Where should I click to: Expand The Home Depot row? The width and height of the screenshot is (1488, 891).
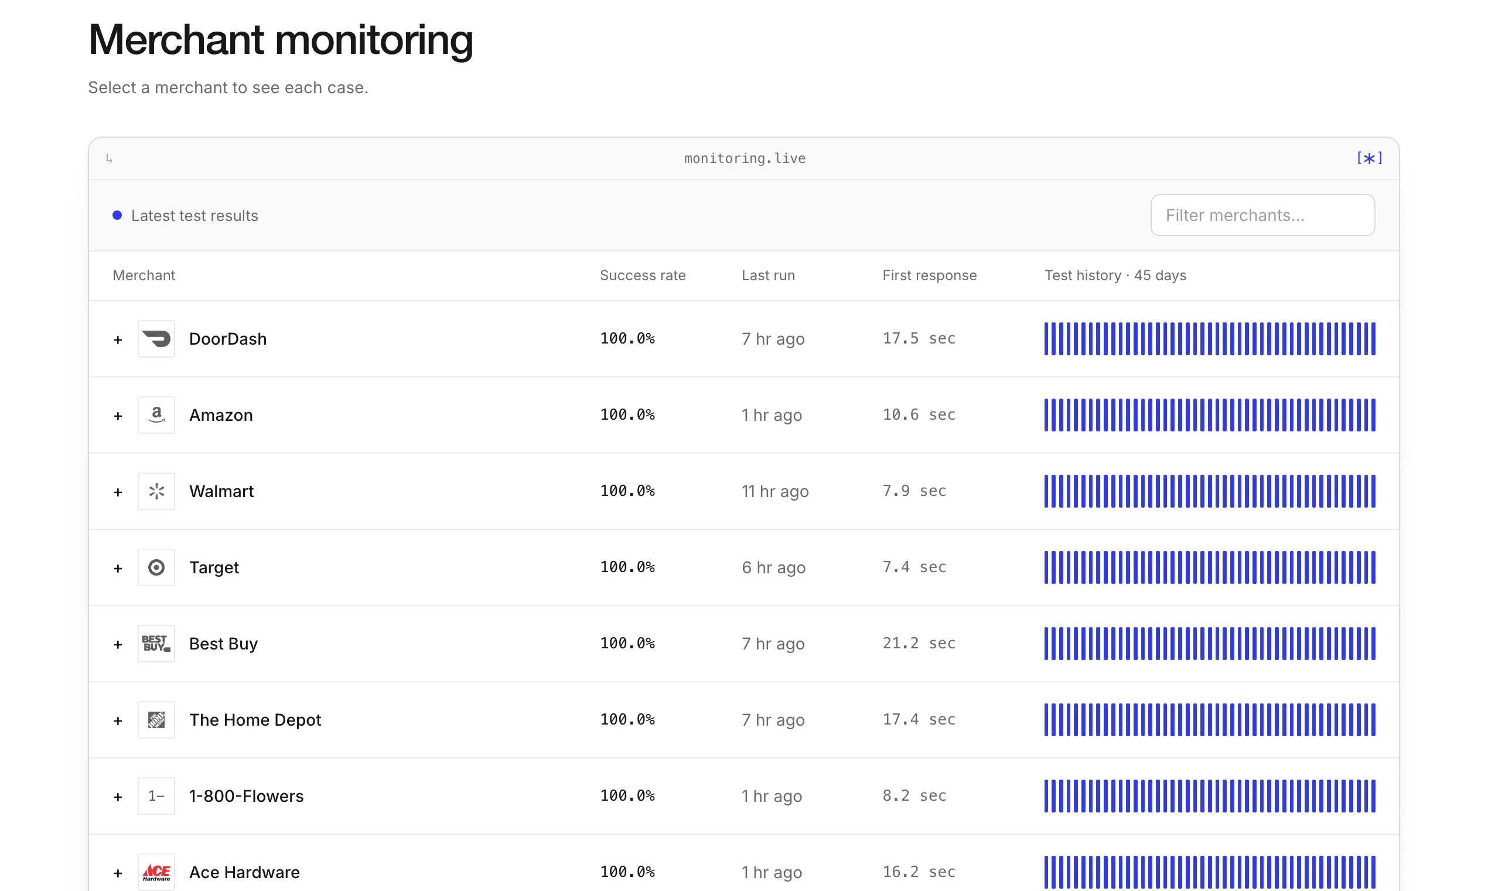click(x=118, y=721)
